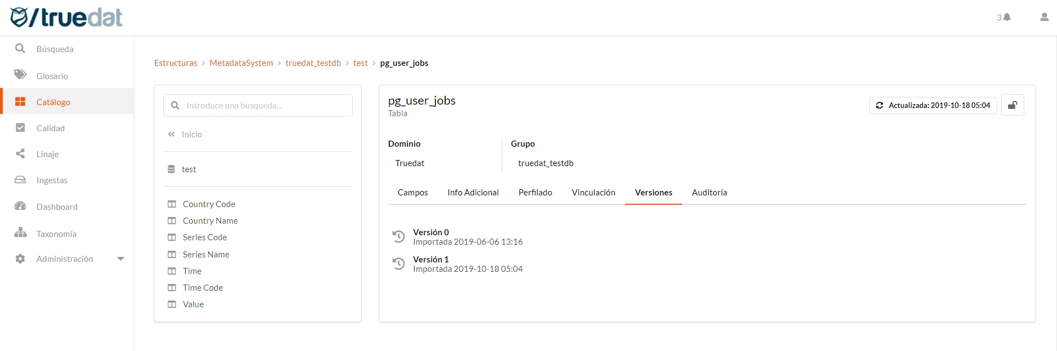Open Ingestas in the sidebar
Screen dimensions: 1057x351
(51, 180)
